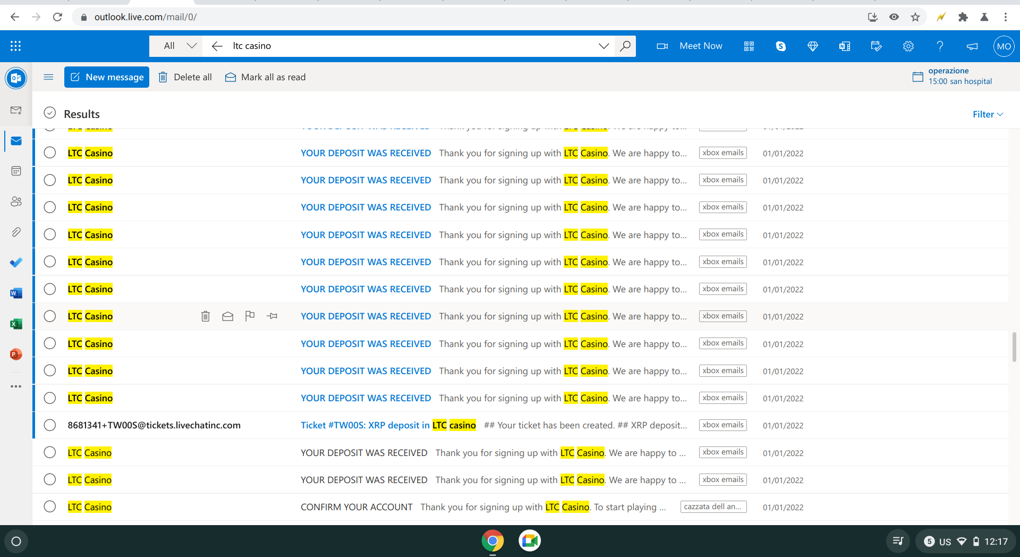Open the My Day panel icon
This screenshot has width=1020, height=557.
(877, 46)
